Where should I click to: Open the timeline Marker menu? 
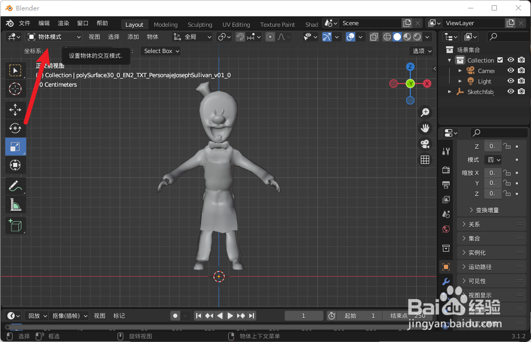click(119, 316)
